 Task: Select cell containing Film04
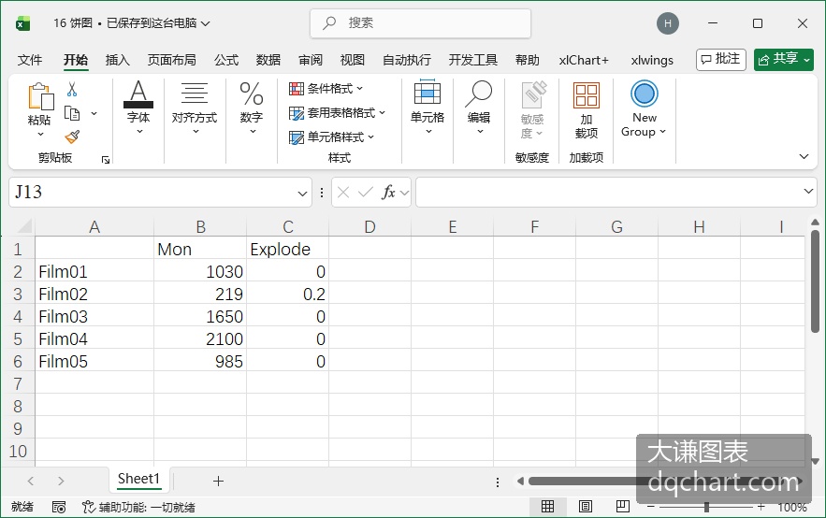point(94,338)
